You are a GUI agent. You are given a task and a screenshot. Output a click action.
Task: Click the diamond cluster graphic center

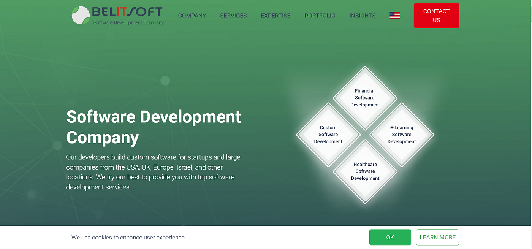click(x=365, y=135)
